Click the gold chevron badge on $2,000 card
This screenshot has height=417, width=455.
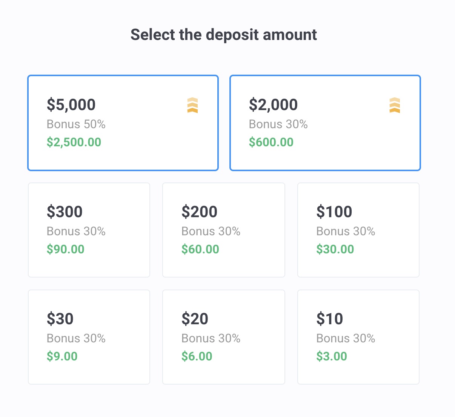coord(395,105)
